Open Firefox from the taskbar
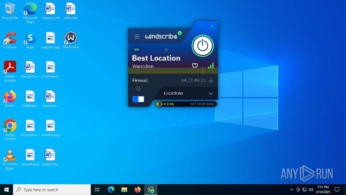Image resolution: width=346 pixels, height=195 pixels. (x=137, y=190)
